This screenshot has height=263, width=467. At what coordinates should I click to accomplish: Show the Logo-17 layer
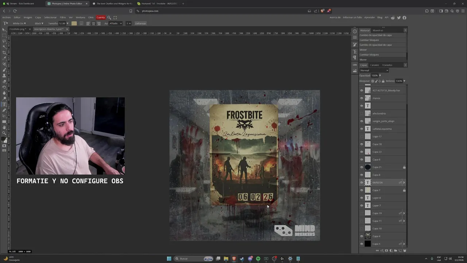tap(362, 137)
